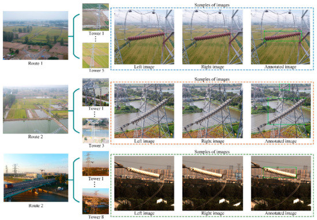317x220 pixels.
Task: Click the Route 1 aerial farmland photo
Action: (36, 35)
